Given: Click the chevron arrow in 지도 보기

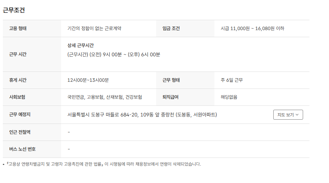Looking at the screenshot, I should [x=297, y=115].
